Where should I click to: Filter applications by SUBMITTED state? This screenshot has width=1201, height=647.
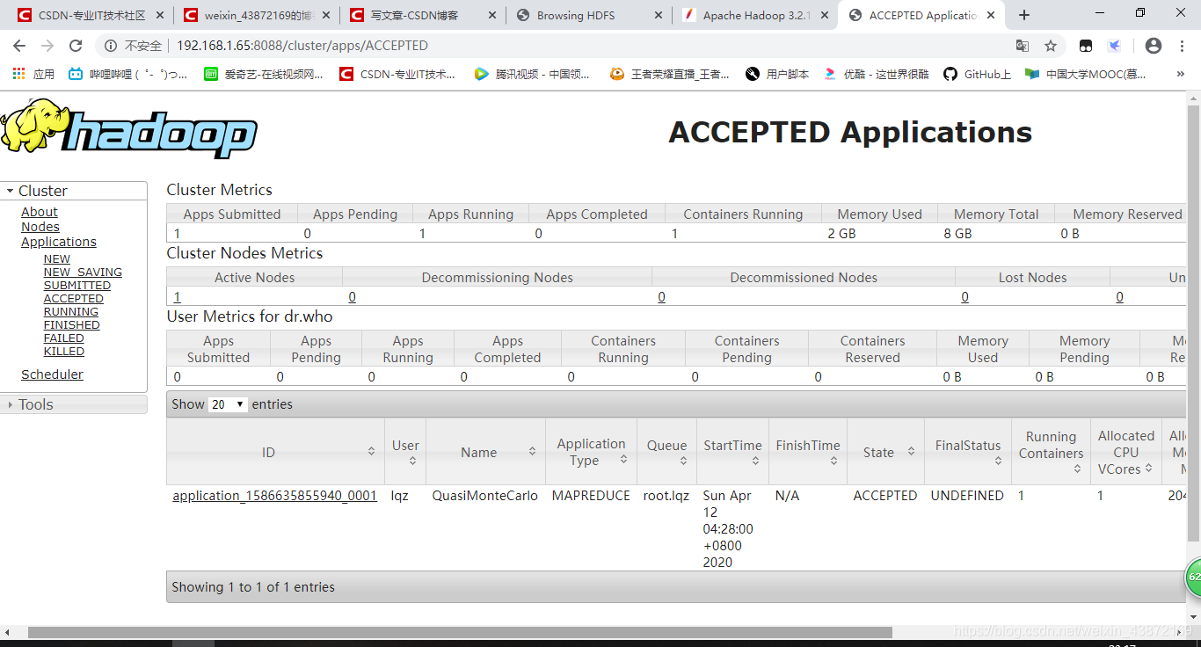[x=77, y=286]
